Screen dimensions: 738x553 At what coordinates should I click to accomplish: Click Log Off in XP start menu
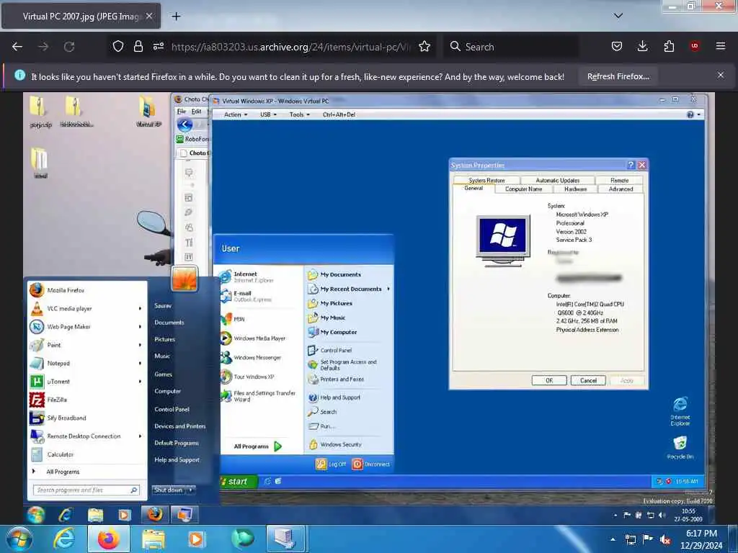pyautogui.click(x=331, y=464)
